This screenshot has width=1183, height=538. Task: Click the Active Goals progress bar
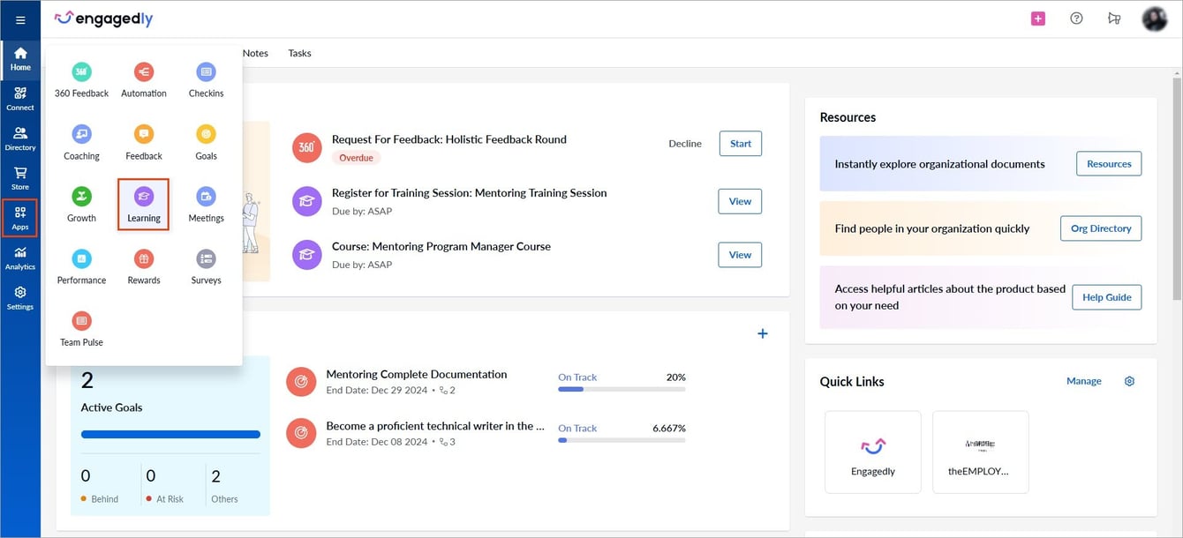(x=170, y=434)
